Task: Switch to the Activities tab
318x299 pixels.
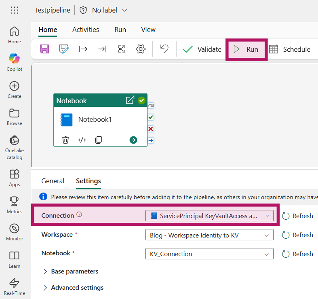Action: point(86,30)
